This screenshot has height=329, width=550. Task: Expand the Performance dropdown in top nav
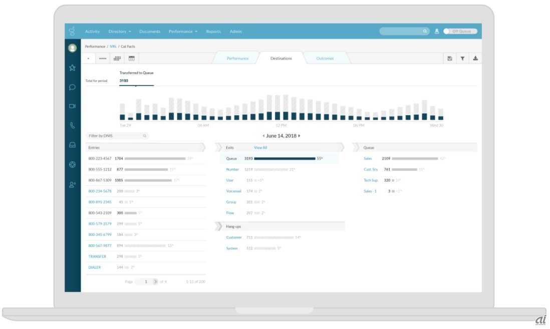(x=183, y=31)
